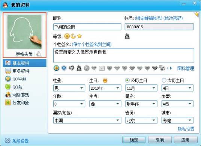Screen dimensions: 201x146
Task: Open the 国家/地区 dropdown showing 中国
Action: pos(87,120)
